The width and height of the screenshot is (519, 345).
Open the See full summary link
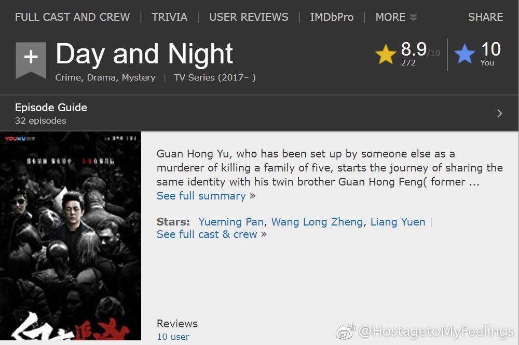pyautogui.click(x=201, y=196)
